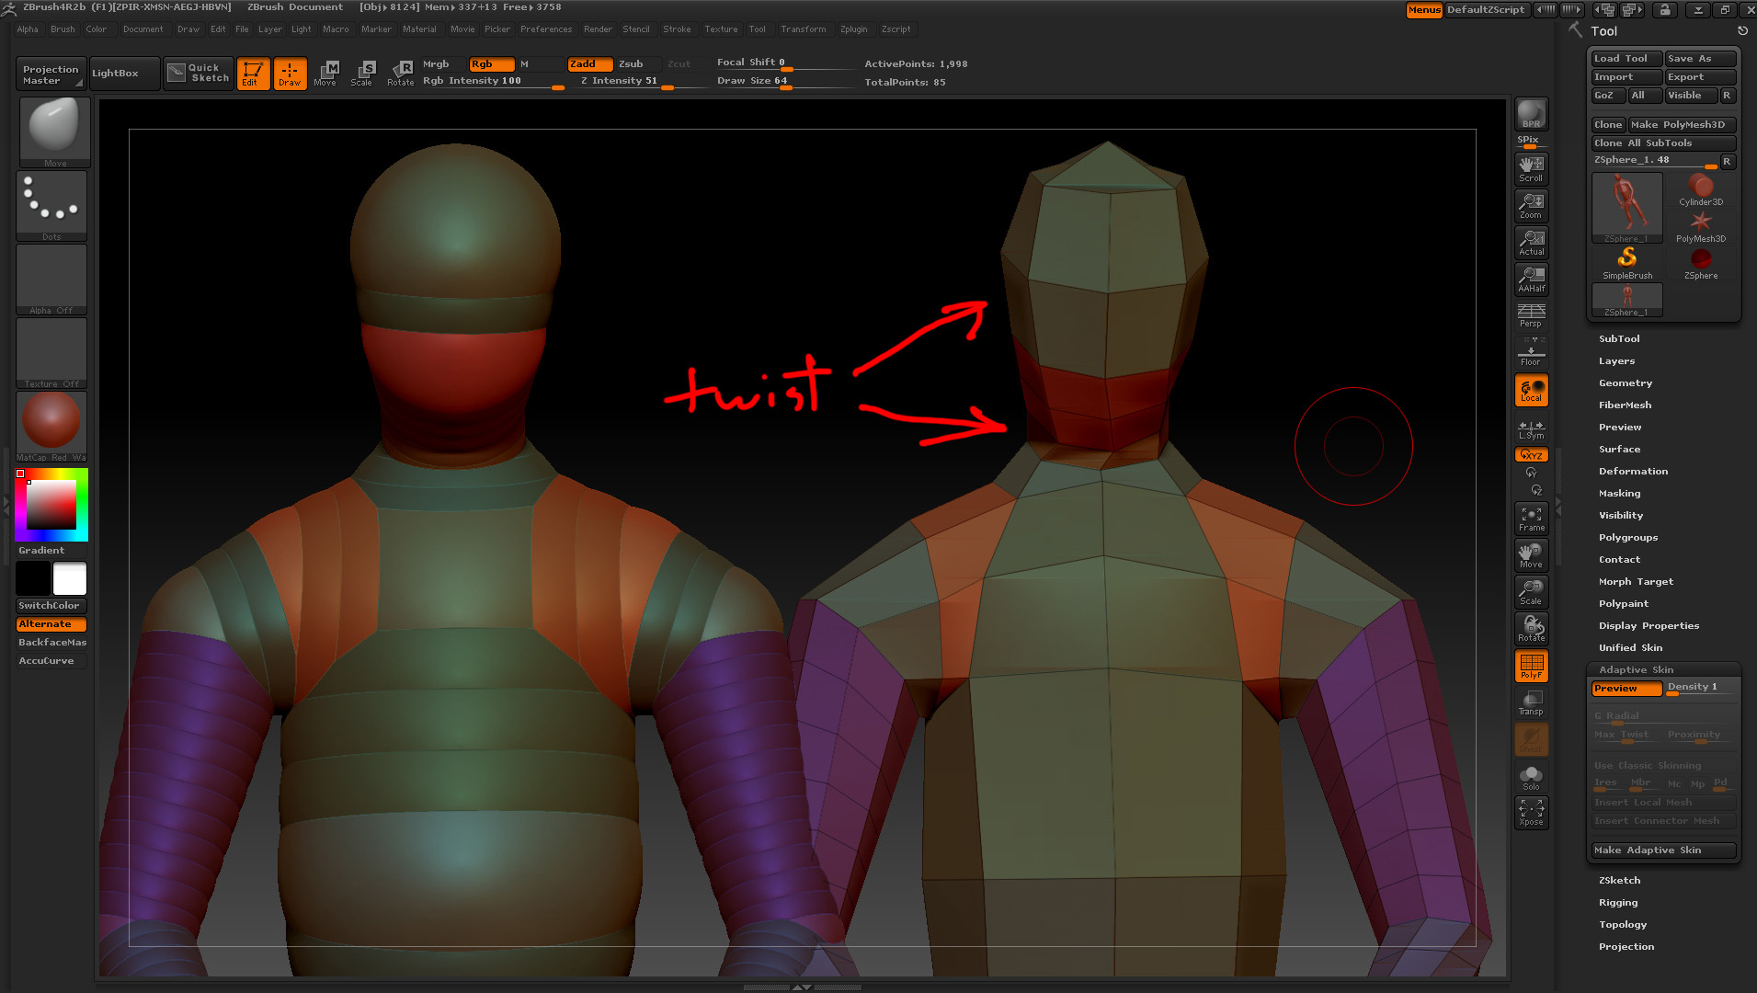
Task: Click the Frame view icon
Action: (1531, 519)
